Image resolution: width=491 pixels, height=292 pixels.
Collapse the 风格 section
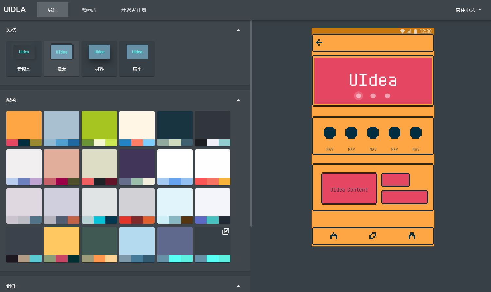pyautogui.click(x=238, y=30)
